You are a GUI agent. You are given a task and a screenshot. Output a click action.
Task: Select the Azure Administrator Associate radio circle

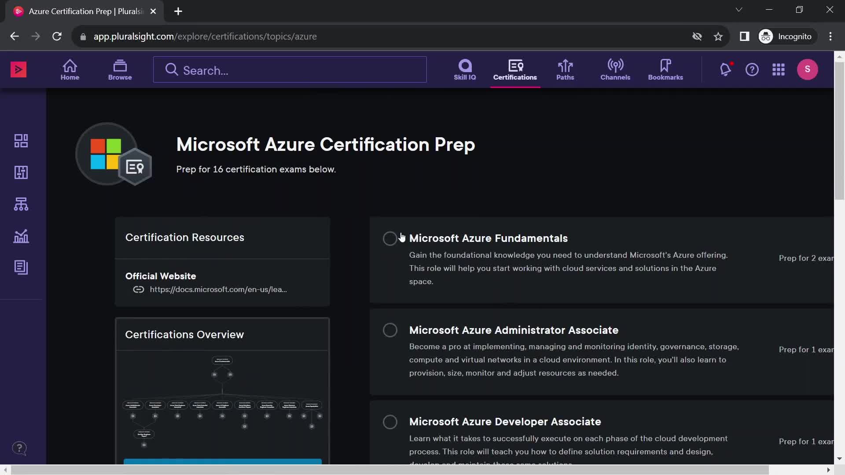[390, 330]
